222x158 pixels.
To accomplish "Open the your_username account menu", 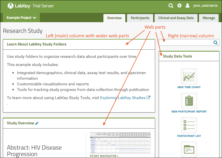I will (205, 6).
